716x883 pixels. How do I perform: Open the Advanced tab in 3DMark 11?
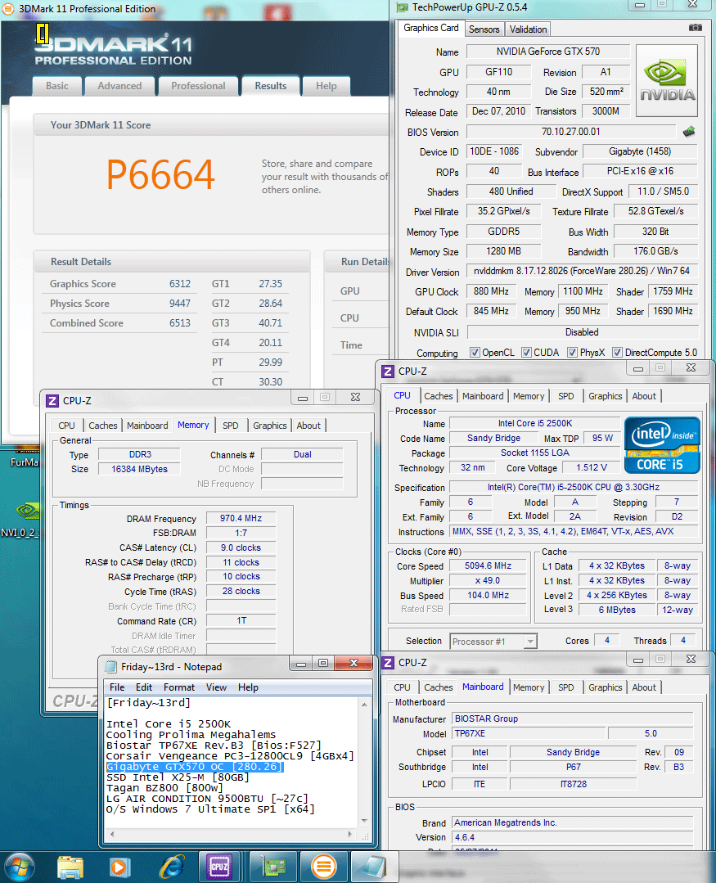119,86
